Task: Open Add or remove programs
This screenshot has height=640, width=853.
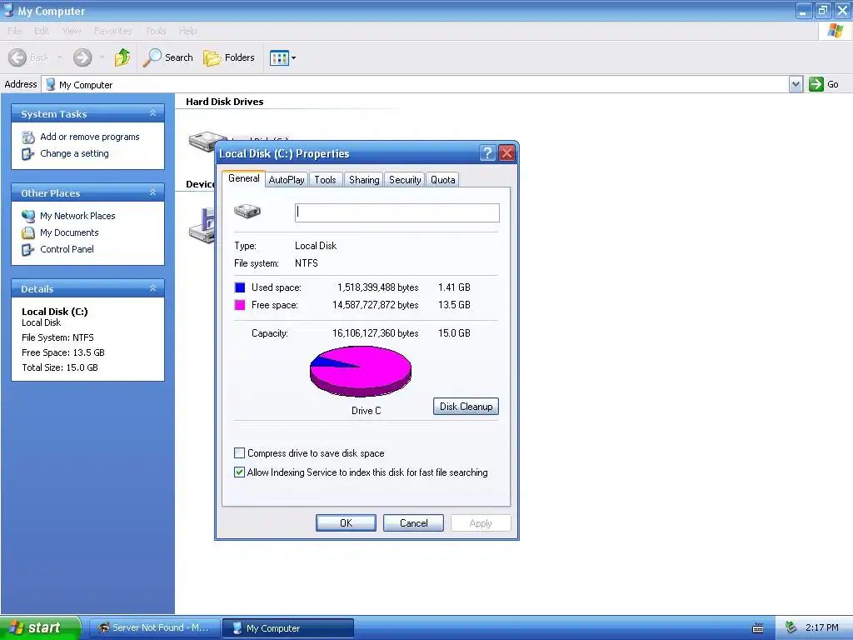Action: [90, 137]
